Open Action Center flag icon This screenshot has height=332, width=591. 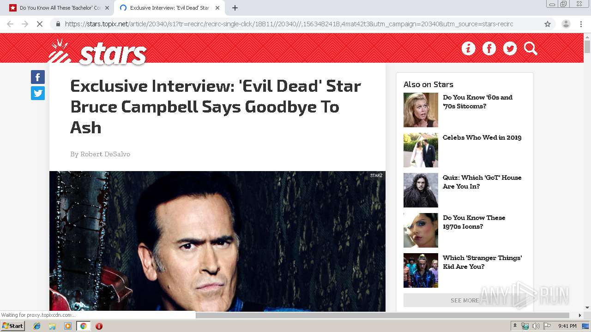[546, 326]
